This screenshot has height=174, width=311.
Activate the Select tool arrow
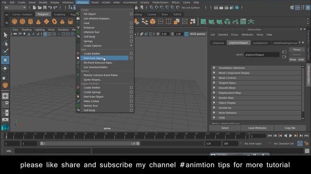[x=5, y=35]
